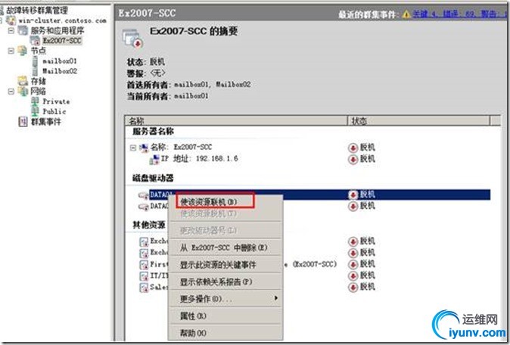
Task: Click the offline status icon of Ex2007-SCC name
Action: tap(353, 148)
